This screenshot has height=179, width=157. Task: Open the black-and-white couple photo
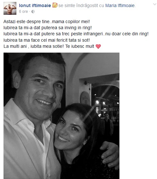click(61, 116)
